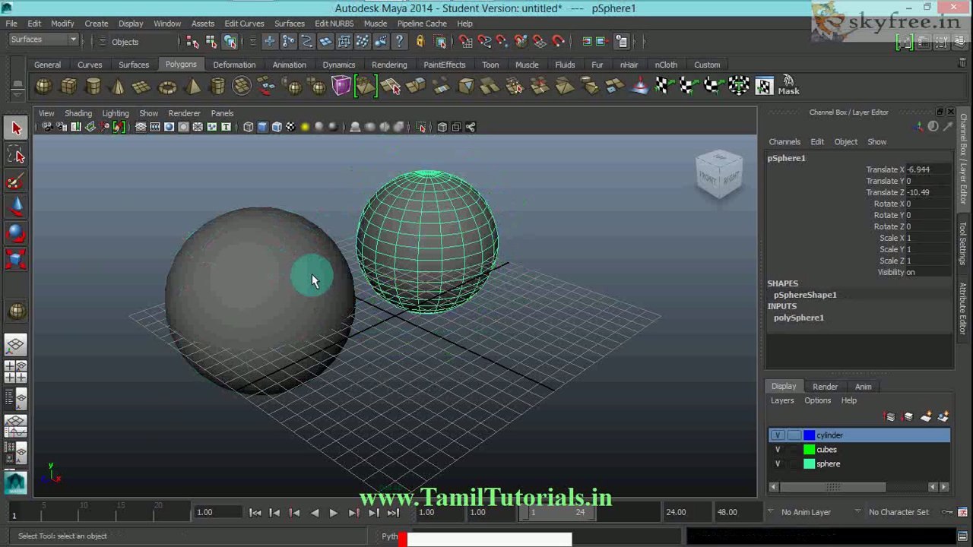Screen dimensions: 973x547
Task: Open the Create menu
Action: (97, 24)
